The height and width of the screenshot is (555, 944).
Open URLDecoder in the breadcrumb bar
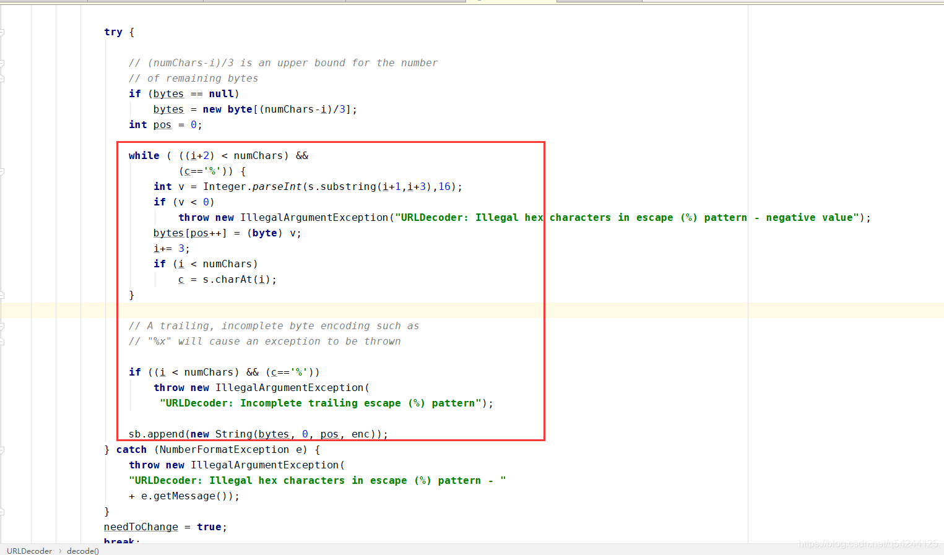[29, 551]
